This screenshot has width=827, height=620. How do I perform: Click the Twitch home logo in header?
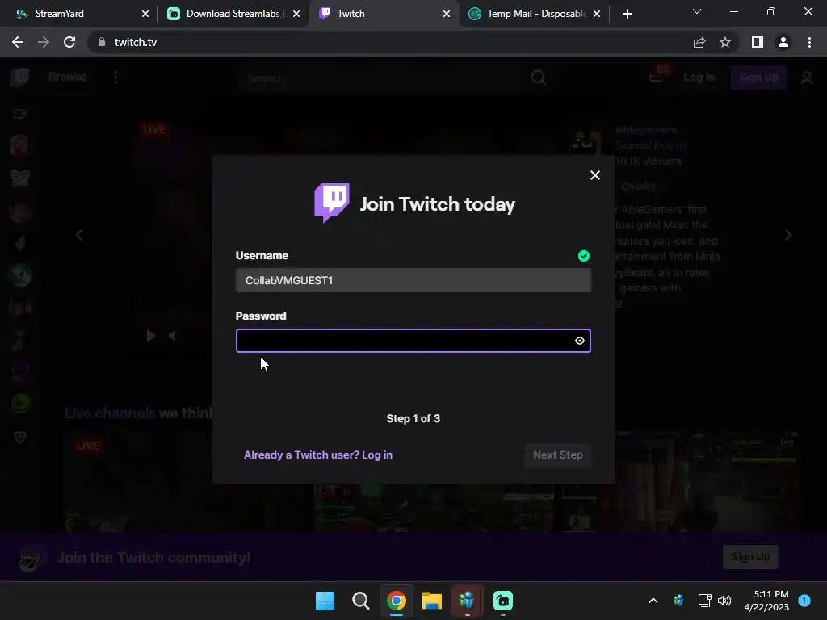tap(20, 77)
